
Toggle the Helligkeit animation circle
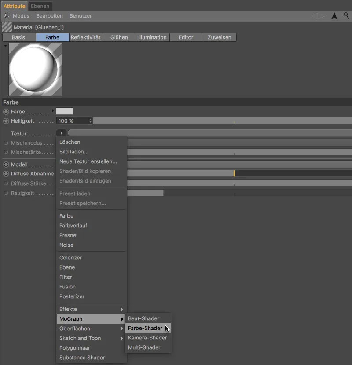tap(6, 121)
